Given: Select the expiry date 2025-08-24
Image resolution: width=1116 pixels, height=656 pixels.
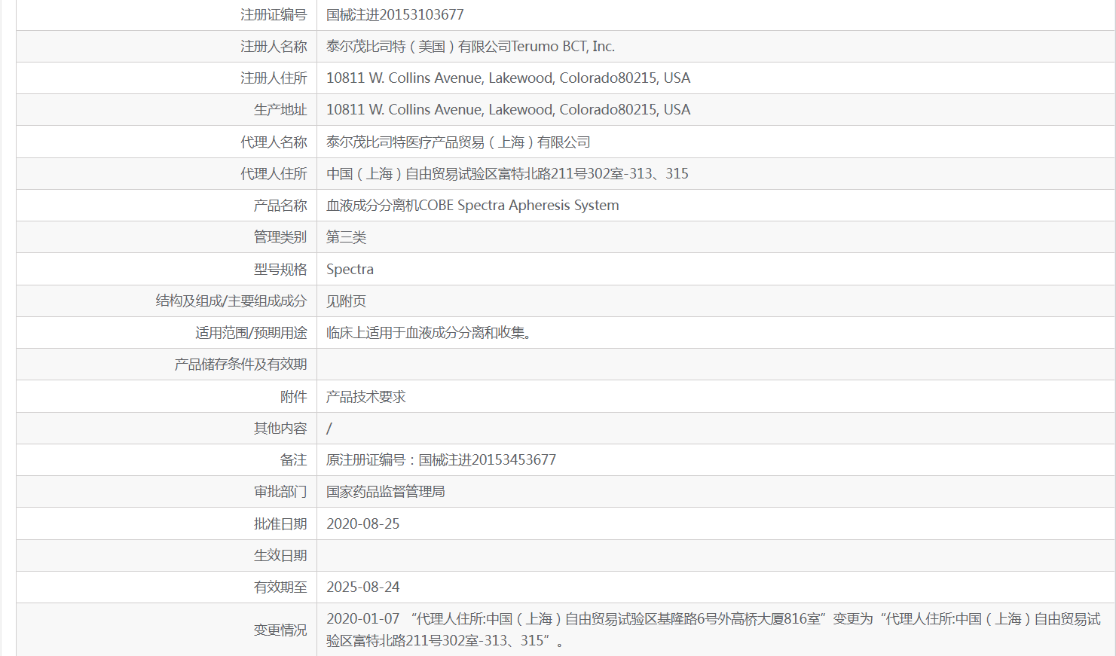Looking at the screenshot, I should pyautogui.click(x=362, y=587).
